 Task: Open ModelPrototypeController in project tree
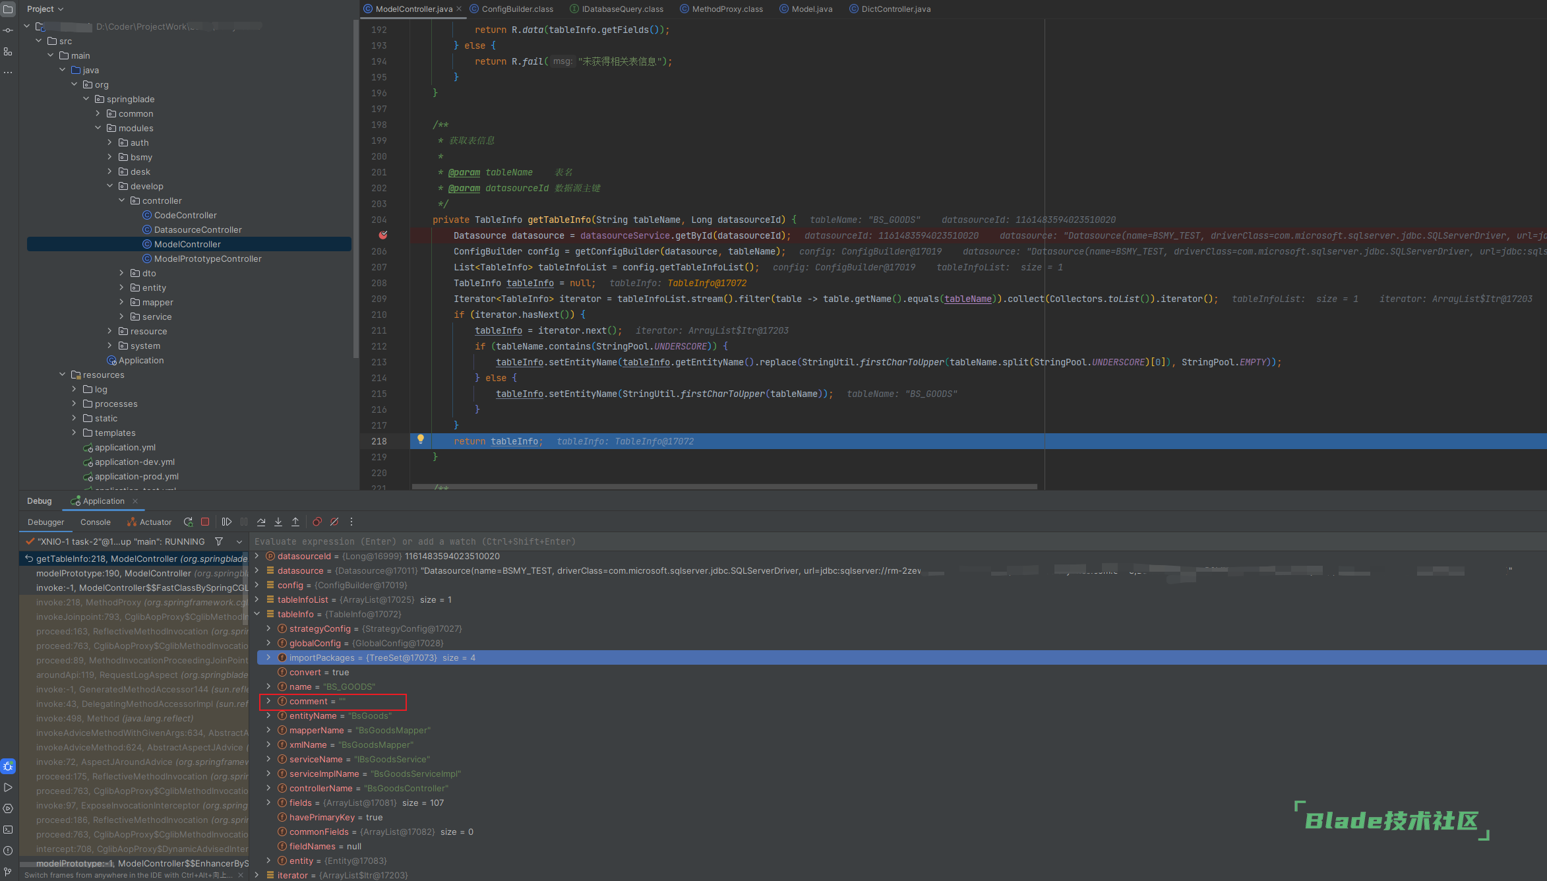[x=208, y=258]
